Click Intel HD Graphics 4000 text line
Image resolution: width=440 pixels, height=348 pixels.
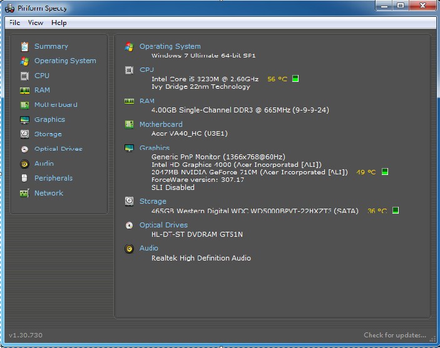coord(237,164)
